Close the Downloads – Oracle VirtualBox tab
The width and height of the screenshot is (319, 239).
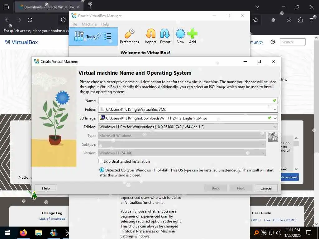(78, 7)
